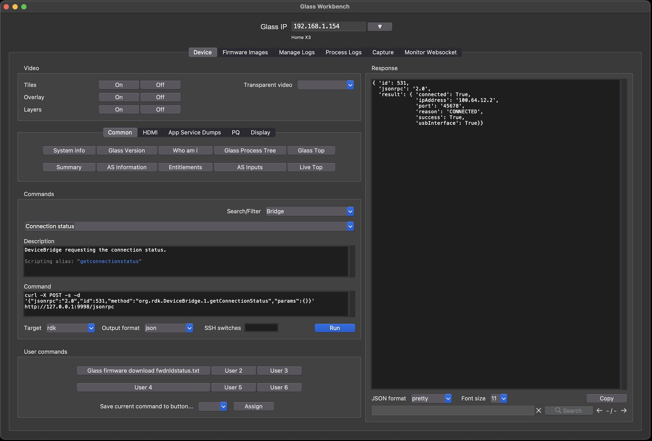Go to next search result arrow
The image size is (652, 441).
(624, 411)
